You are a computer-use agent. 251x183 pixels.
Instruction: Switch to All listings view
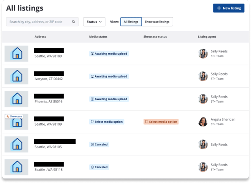(x=131, y=22)
